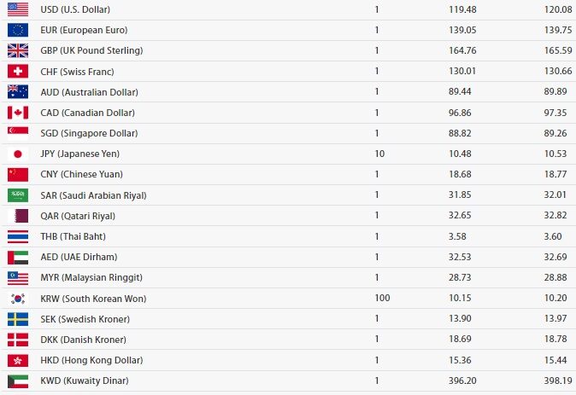Image resolution: width=576 pixels, height=395 pixels.
Task: Select AUD (Australian Dollar) row label
Action: pyautogui.click(x=89, y=92)
